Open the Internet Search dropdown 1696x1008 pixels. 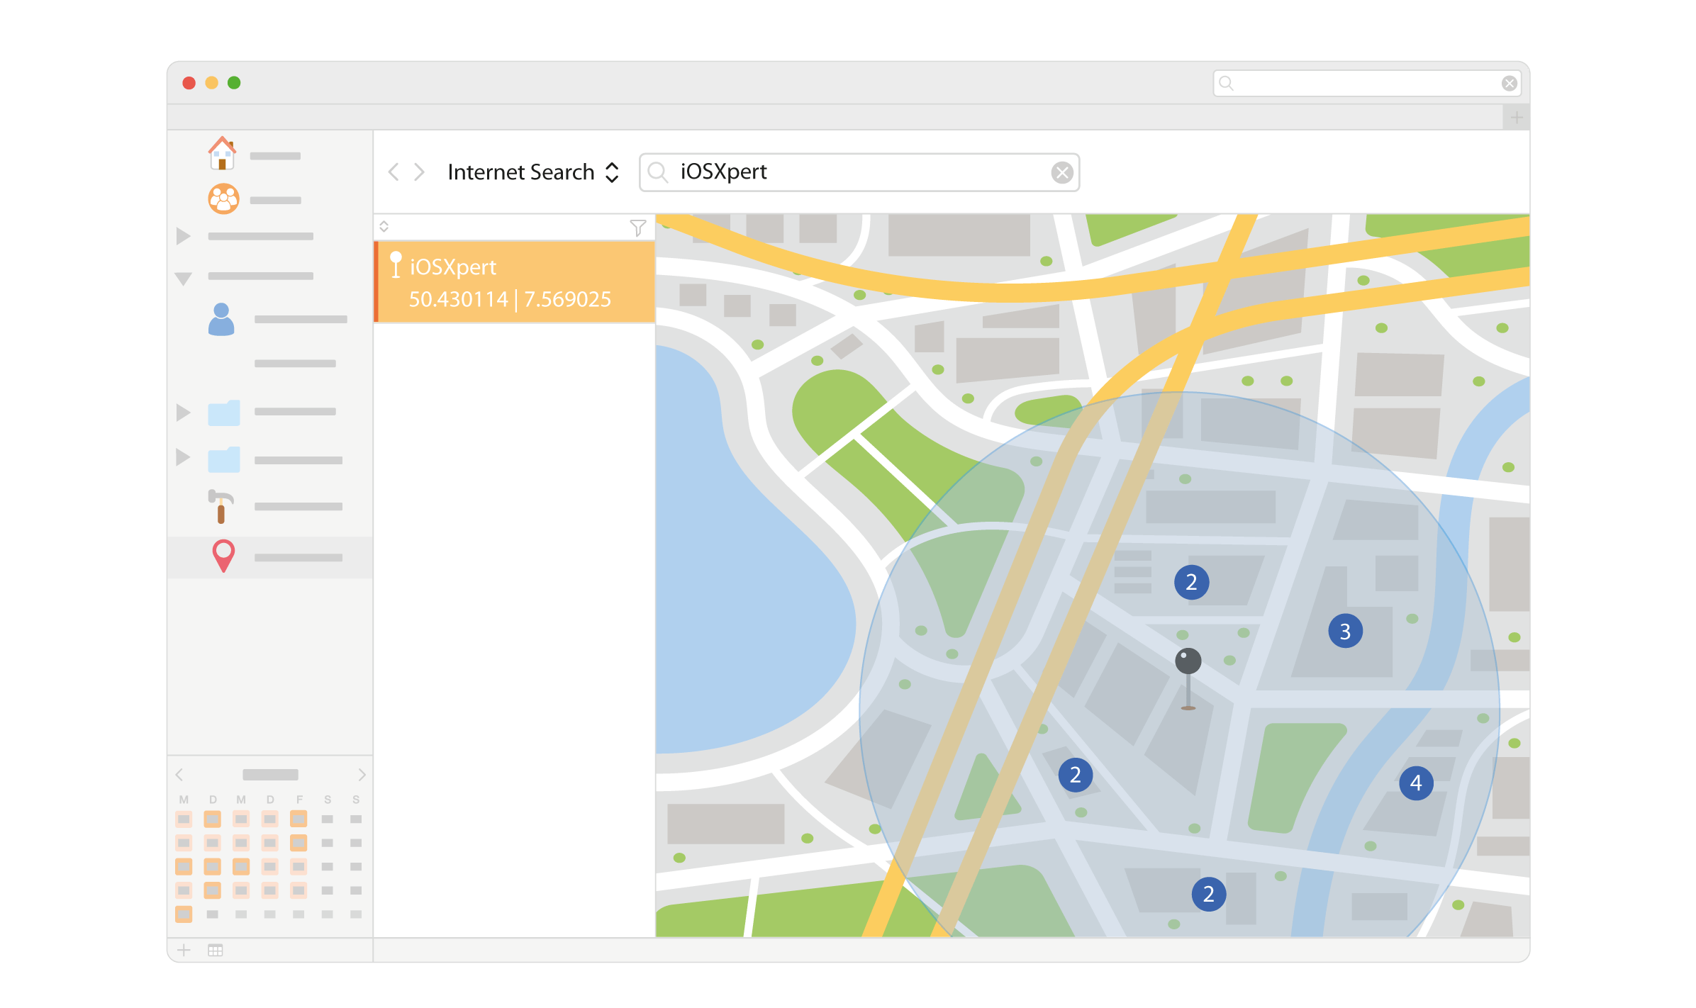pos(533,172)
